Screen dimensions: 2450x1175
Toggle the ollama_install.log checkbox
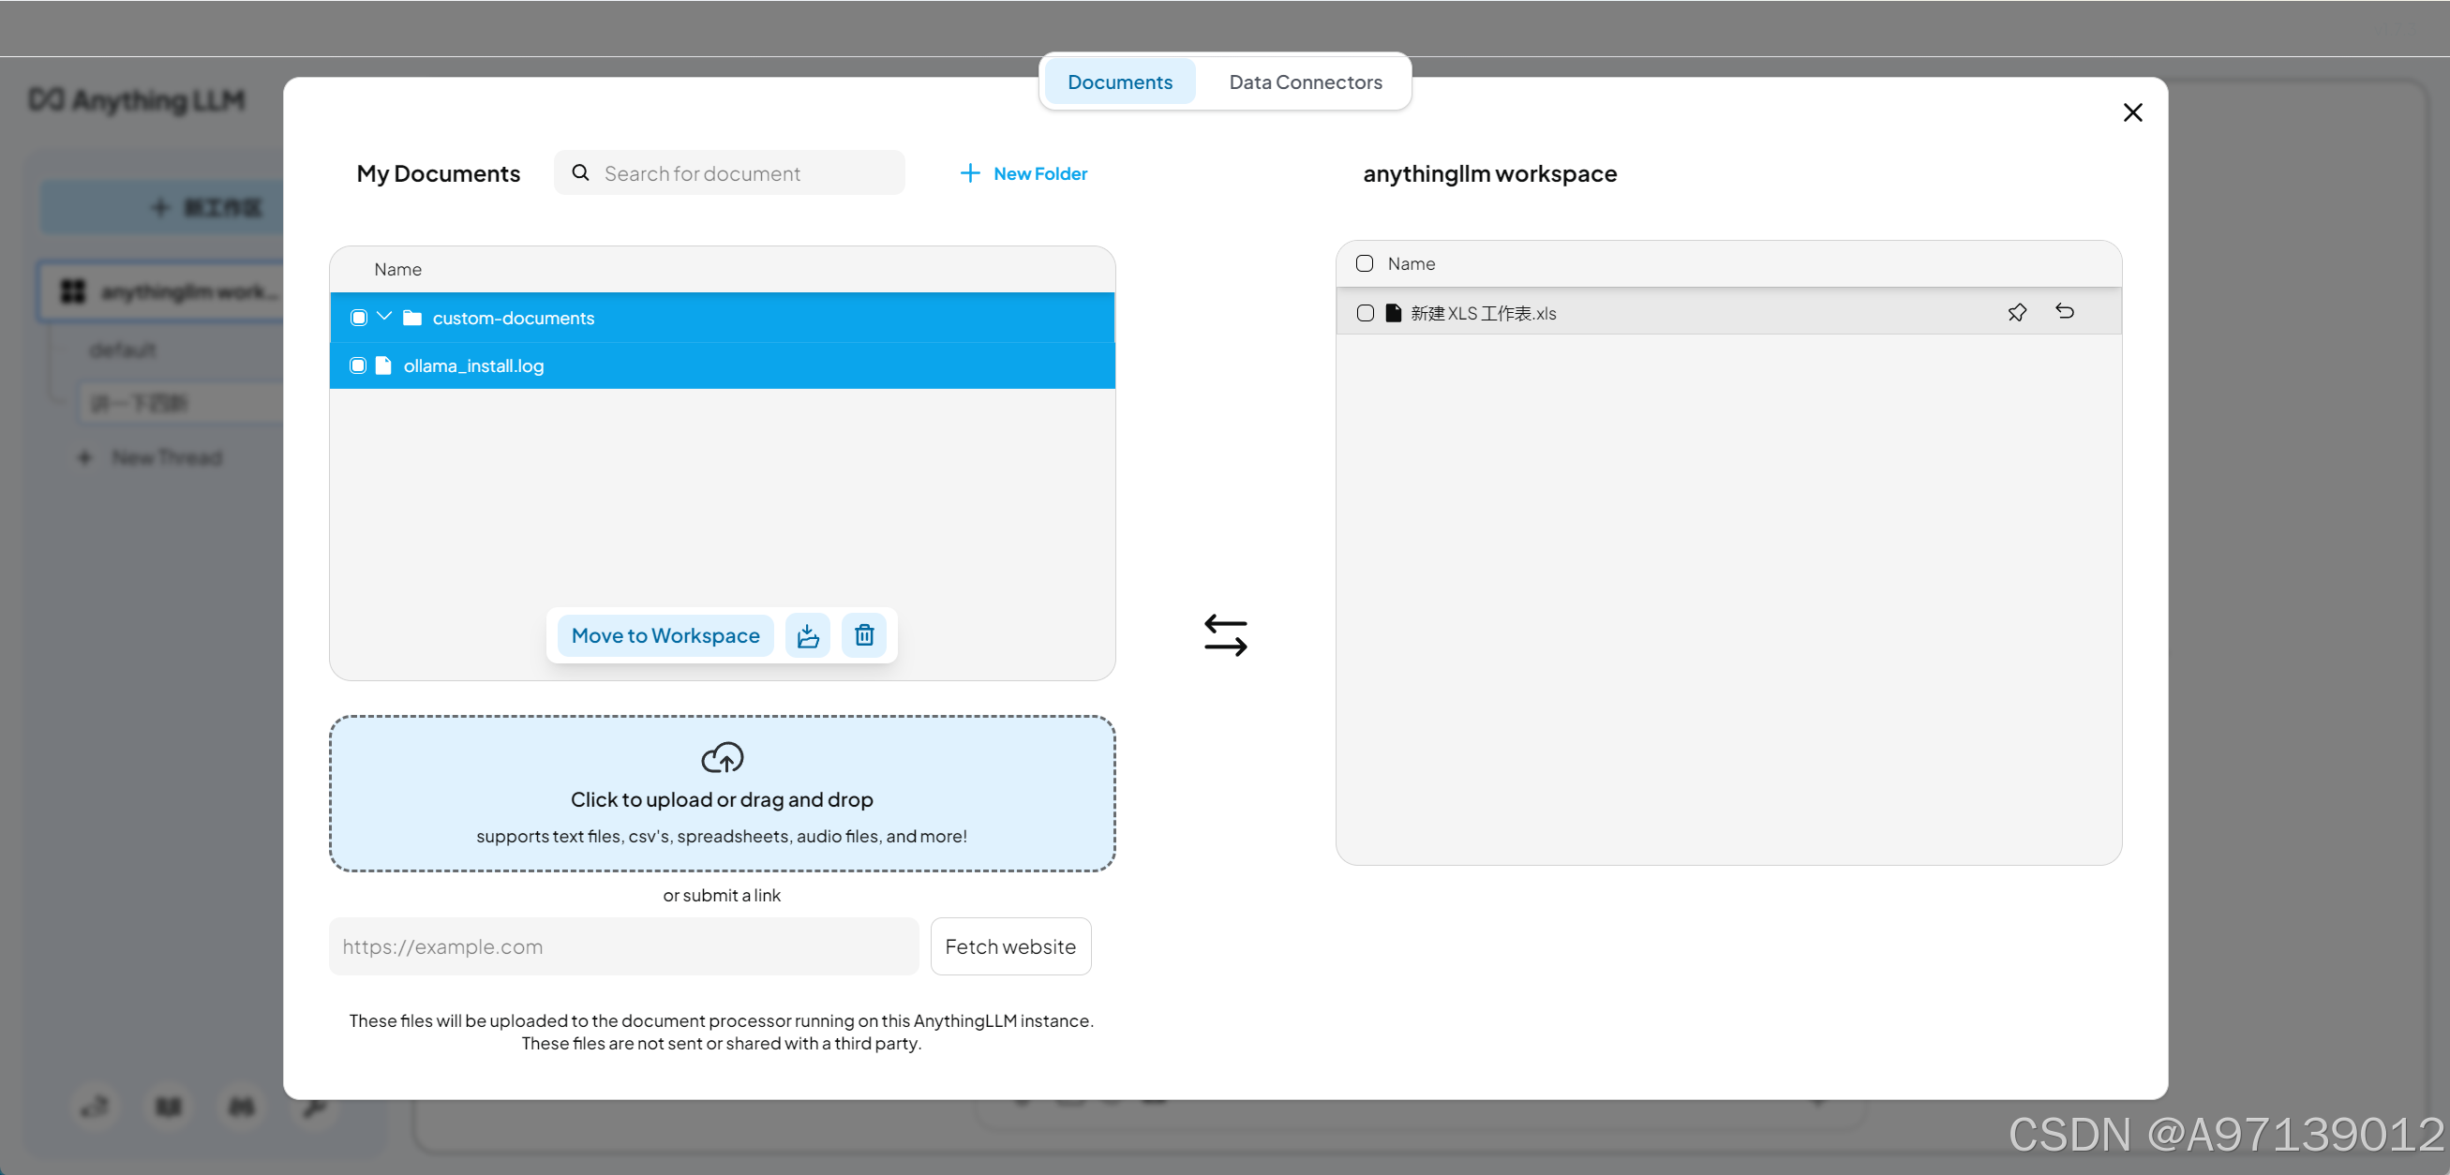358,365
